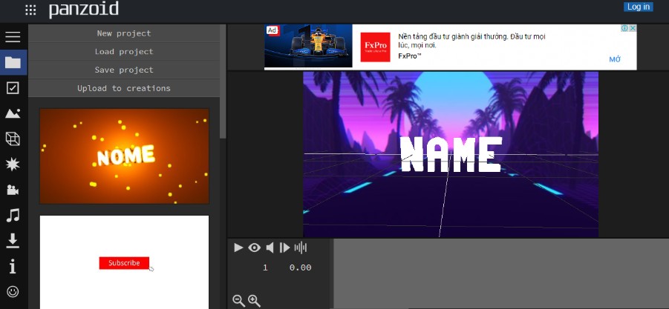Viewport: 669px width, 309px height.
Task: Click the FxPro red logo in ad
Action: (376, 47)
